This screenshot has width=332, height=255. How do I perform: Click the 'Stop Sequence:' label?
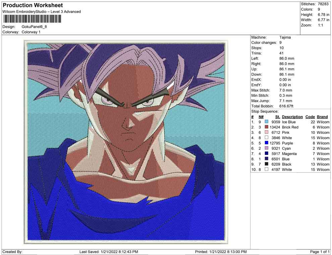(x=265, y=111)
